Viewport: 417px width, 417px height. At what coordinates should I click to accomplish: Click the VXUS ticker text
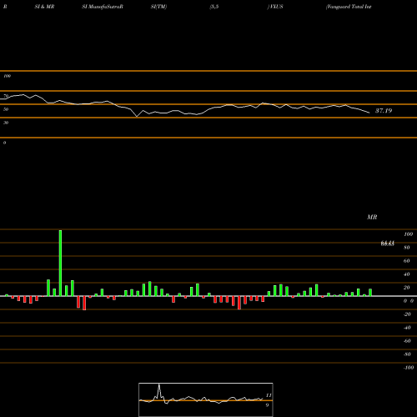tap(276, 7)
